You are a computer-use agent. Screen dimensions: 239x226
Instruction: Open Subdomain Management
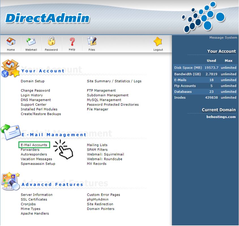(108, 95)
